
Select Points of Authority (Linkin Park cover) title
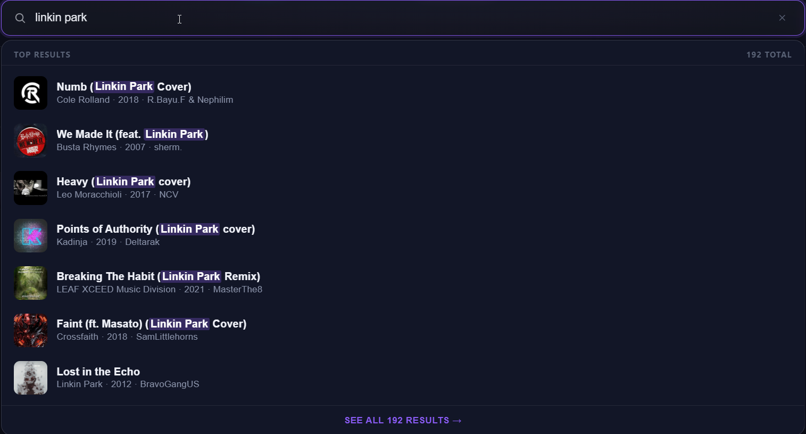[x=156, y=229]
